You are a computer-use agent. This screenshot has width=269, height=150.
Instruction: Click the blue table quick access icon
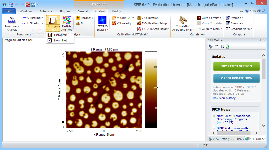[33, 5]
